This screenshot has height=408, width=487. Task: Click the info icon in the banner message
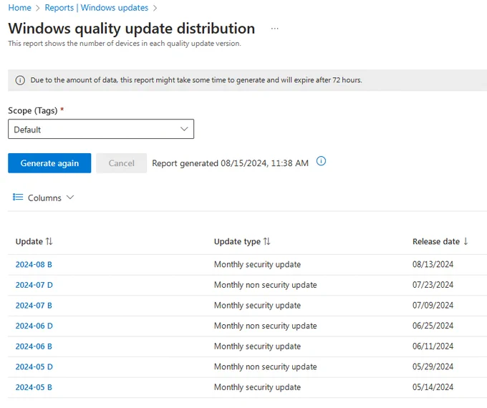coord(20,80)
